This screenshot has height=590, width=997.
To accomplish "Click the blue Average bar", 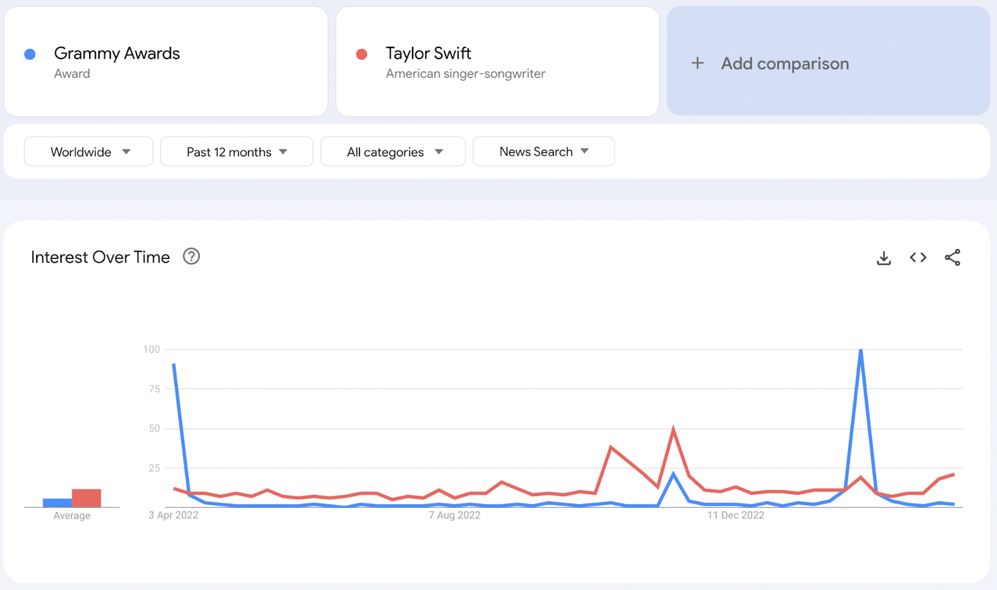I will pos(57,503).
